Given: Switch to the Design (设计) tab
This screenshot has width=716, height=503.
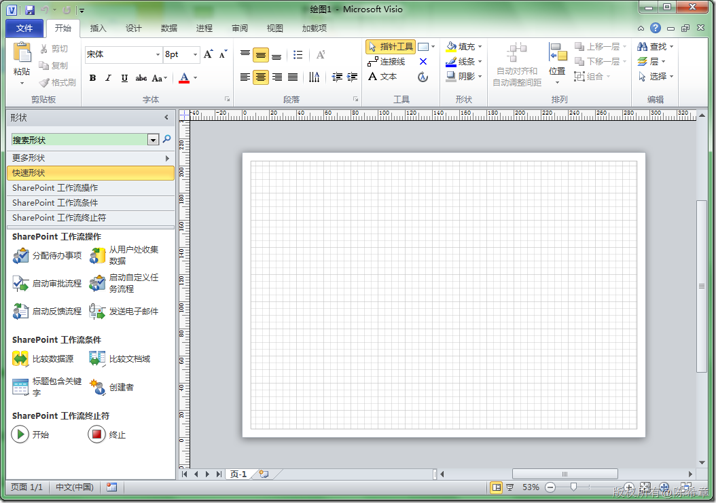Looking at the screenshot, I should point(134,29).
